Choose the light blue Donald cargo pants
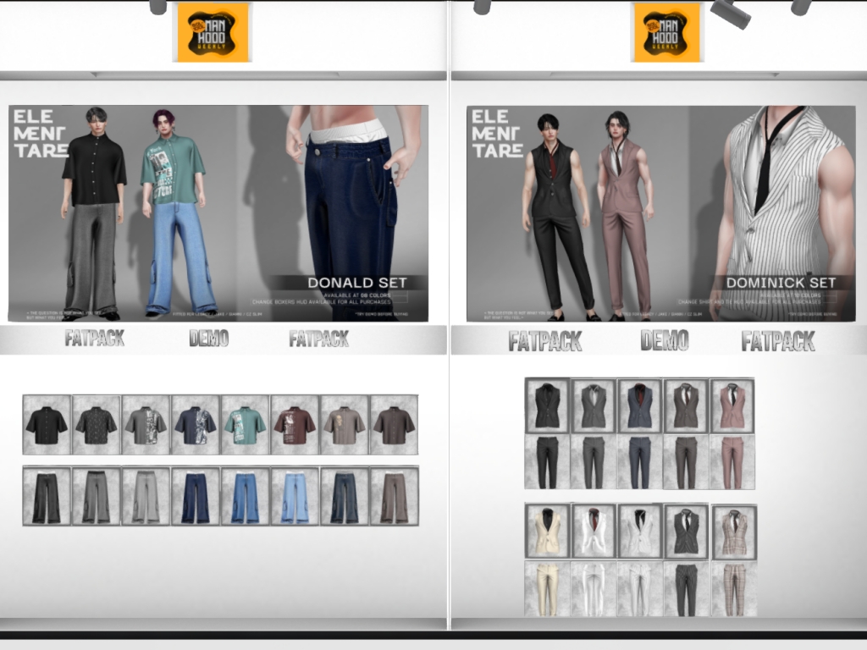 (295, 496)
